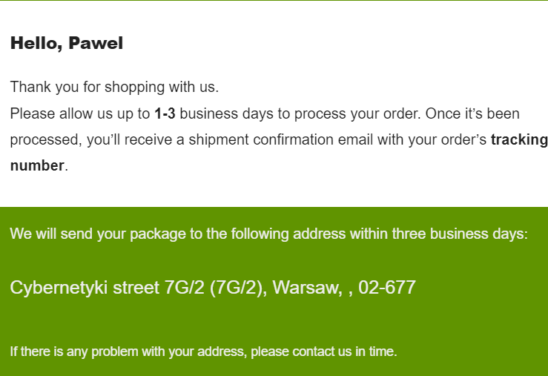Screen dimensions: 548x376
Task: Click "Cybernetyki street" in the address
Action: click(x=85, y=288)
